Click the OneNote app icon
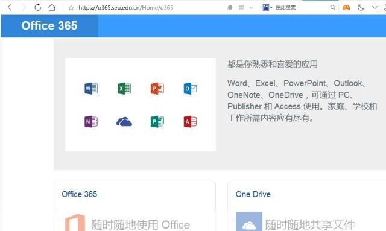The height and width of the screenshot is (231, 386). coord(91,122)
